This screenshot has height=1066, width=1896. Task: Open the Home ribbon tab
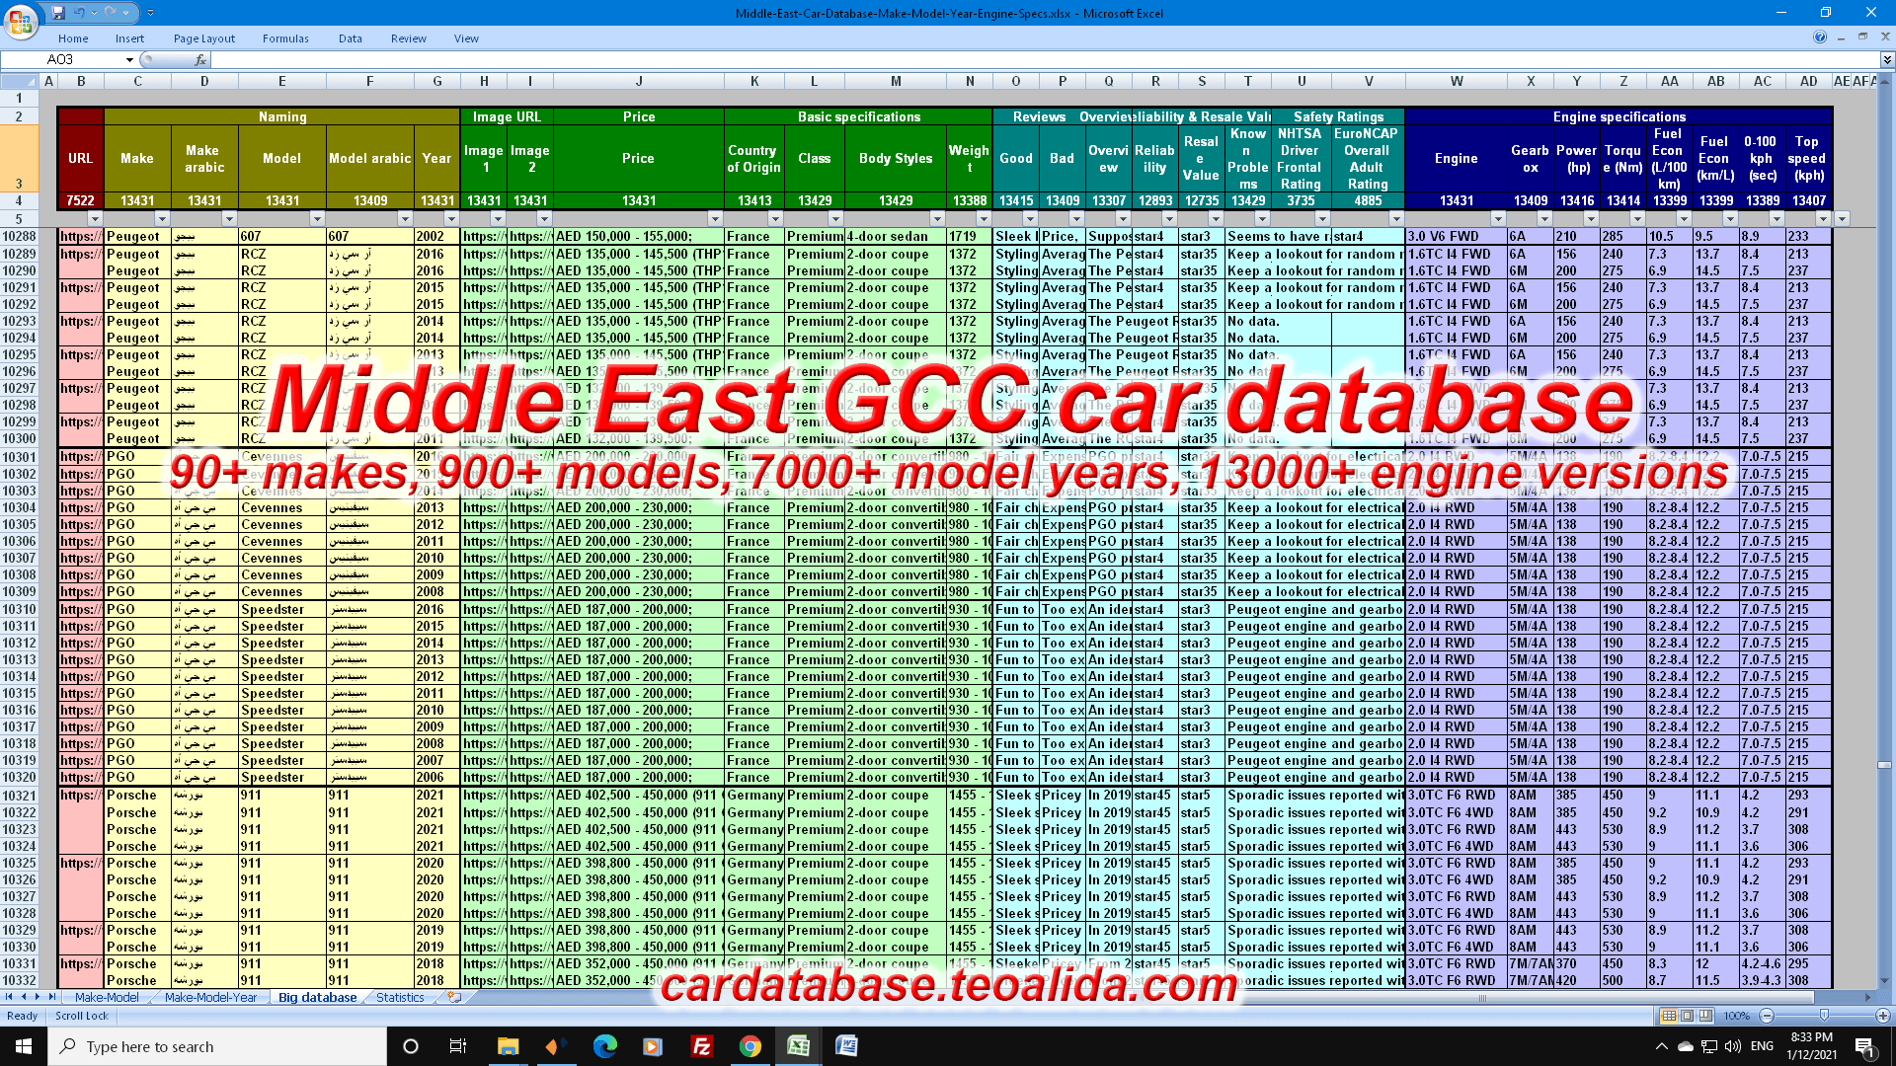(x=73, y=38)
